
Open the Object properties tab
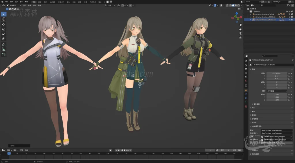click(246, 90)
